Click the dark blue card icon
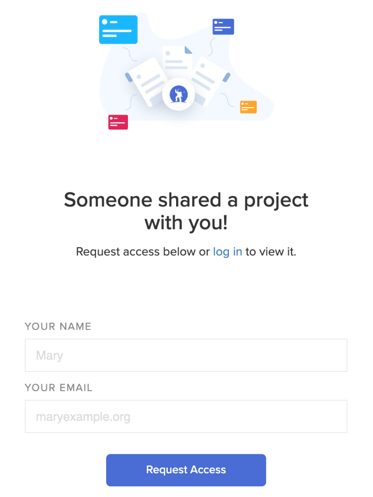Viewport: 373px width, 497px height. 223,27
